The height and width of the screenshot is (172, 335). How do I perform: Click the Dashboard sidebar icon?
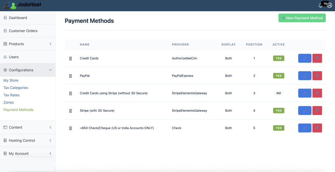click(5, 18)
